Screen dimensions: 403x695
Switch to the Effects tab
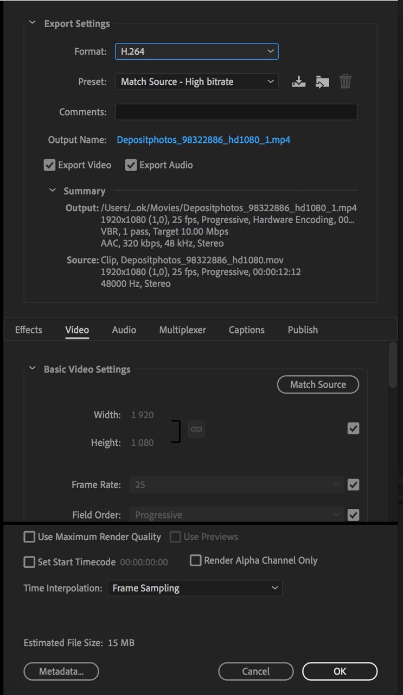click(29, 330)
